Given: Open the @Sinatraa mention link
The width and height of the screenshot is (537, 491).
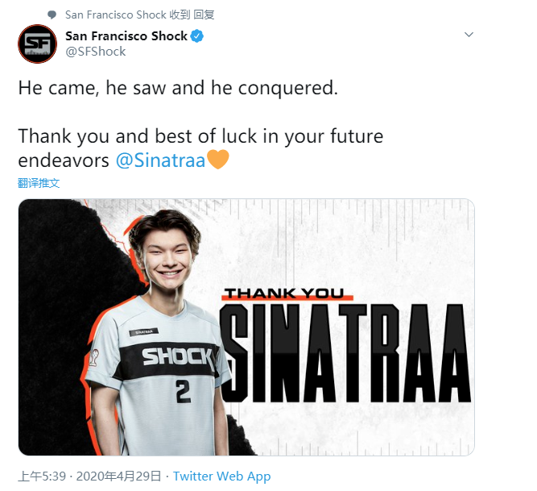Looking at the screenshot, I should tap(160, 160).
